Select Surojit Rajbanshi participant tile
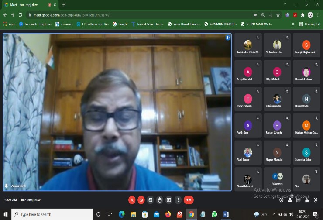The image size is (323, 220). point(306,45)
